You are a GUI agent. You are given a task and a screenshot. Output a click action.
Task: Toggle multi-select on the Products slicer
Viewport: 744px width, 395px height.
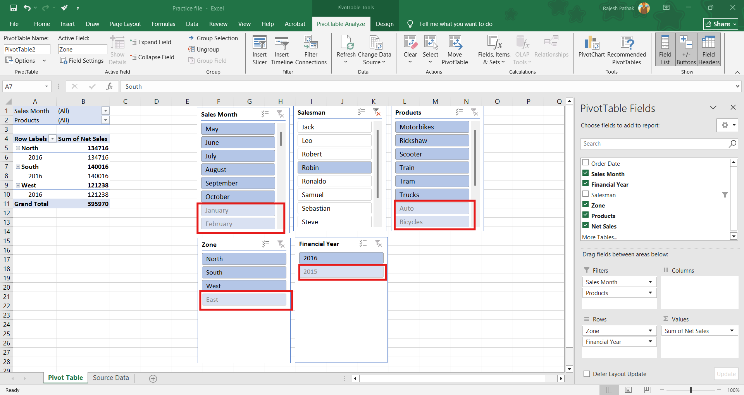(459, 112)
